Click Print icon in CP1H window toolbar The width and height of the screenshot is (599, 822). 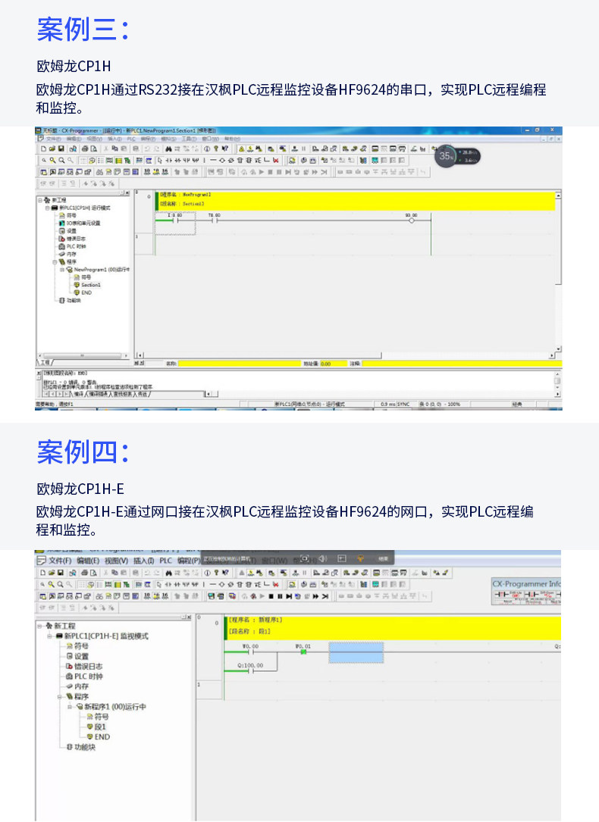(x=85, y=149)
